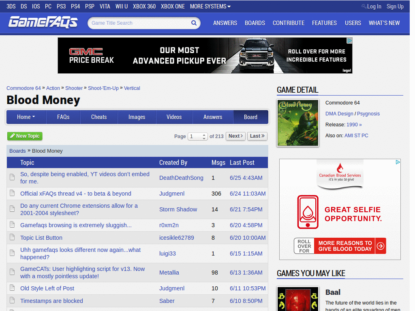This screenshot has height=311, width=415.
Task: Open Gamefaqs browsing is extremely sluggish topic
Action: coord(76,225)
